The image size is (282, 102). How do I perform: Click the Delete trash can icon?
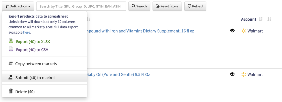point(11,91)
